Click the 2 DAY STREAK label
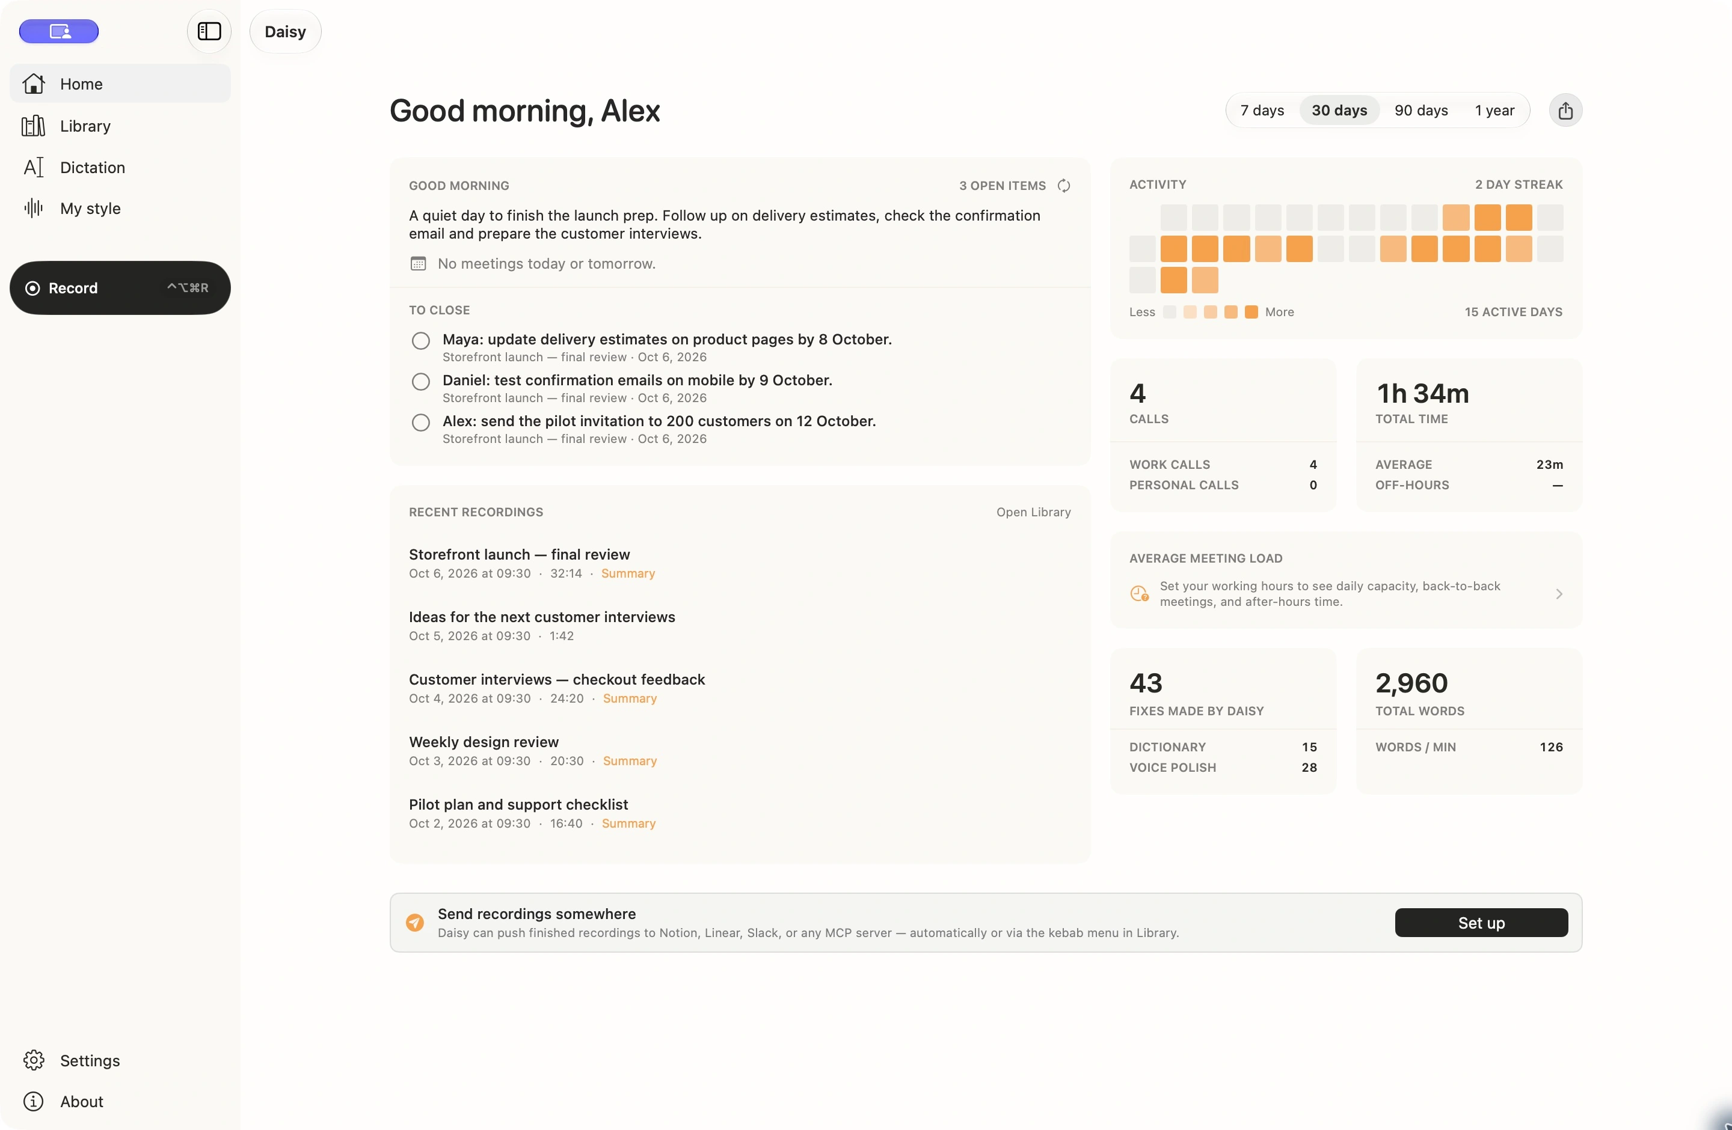Image resolution: width=1732 pixels, height=1130 pixels. 1519,185
